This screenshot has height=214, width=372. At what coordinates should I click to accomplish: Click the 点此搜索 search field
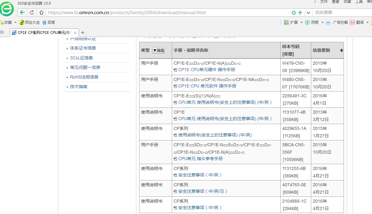[339, 13]
